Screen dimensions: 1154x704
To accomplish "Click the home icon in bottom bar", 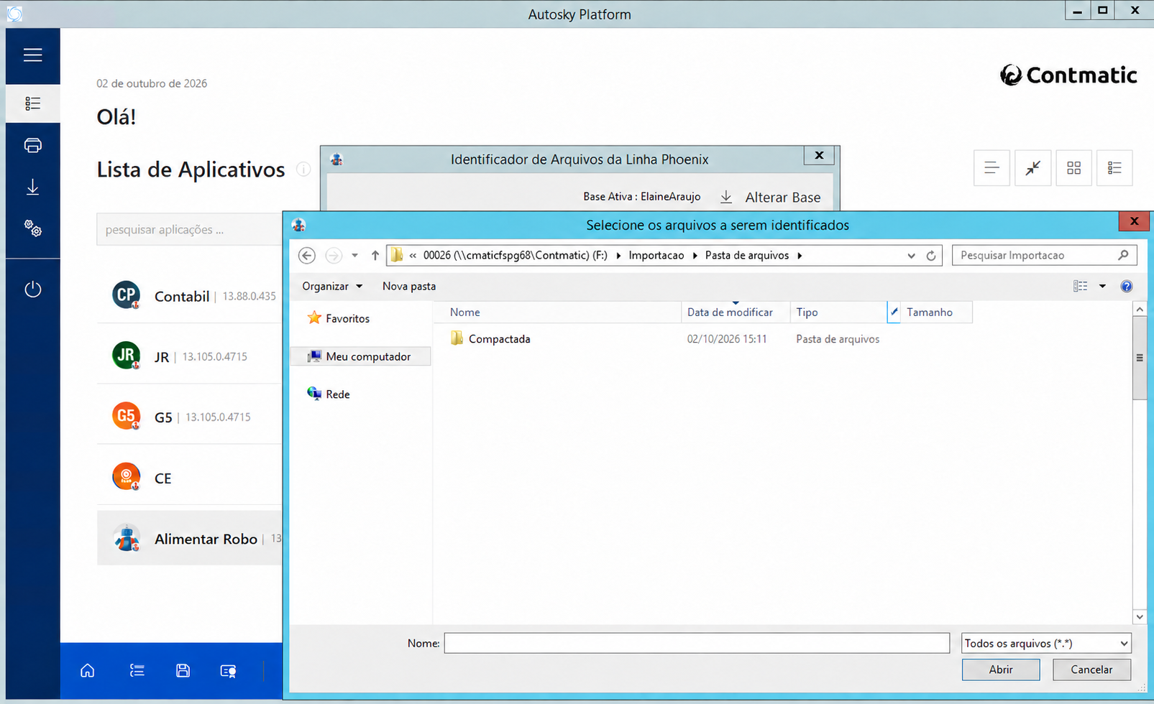I will (x=87, y=671).
